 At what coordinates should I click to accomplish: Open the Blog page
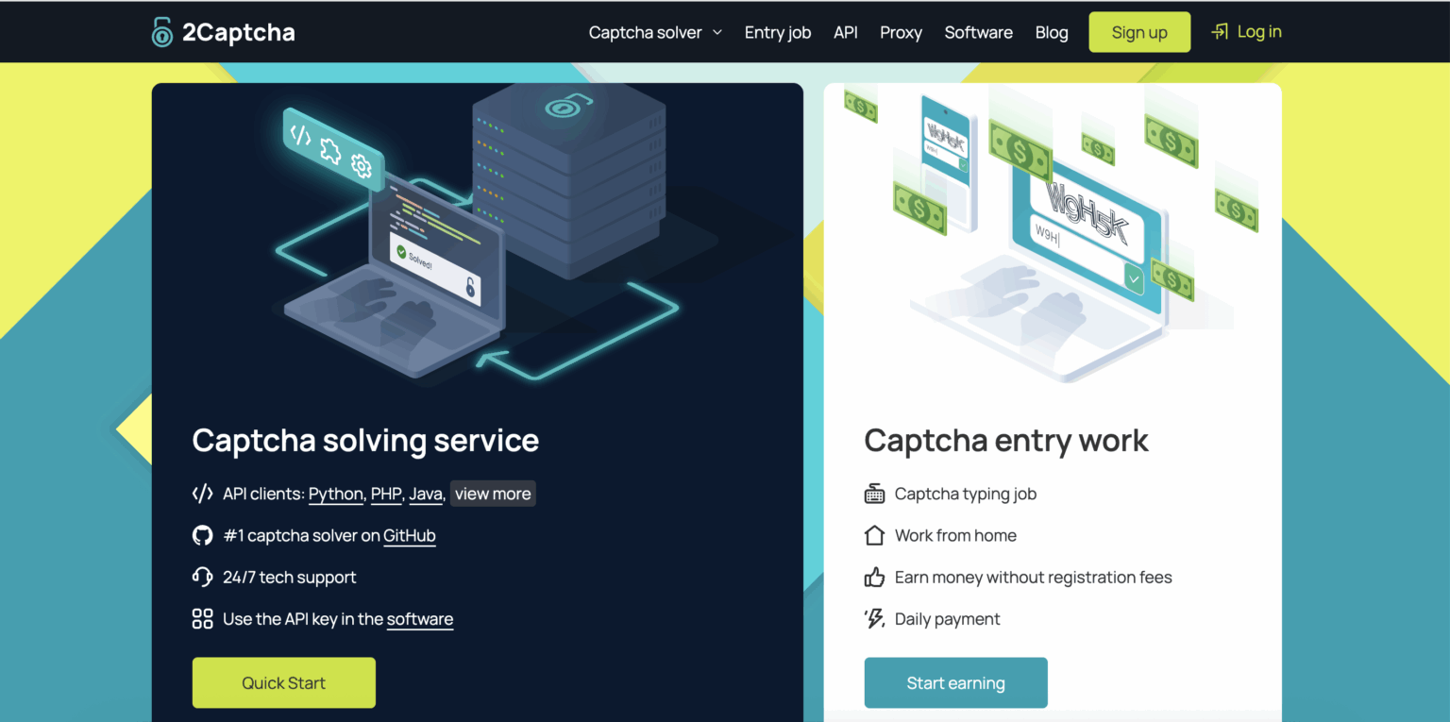click(1052, 31)
